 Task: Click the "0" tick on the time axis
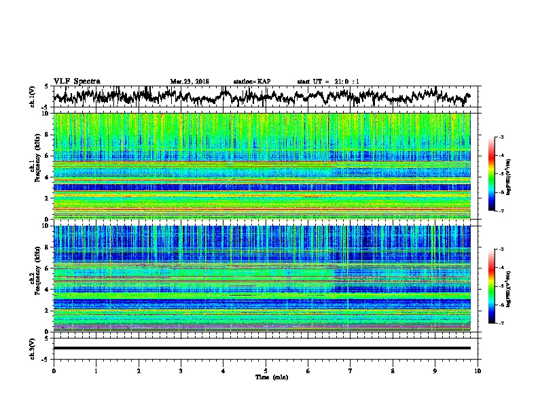point(54,371)
